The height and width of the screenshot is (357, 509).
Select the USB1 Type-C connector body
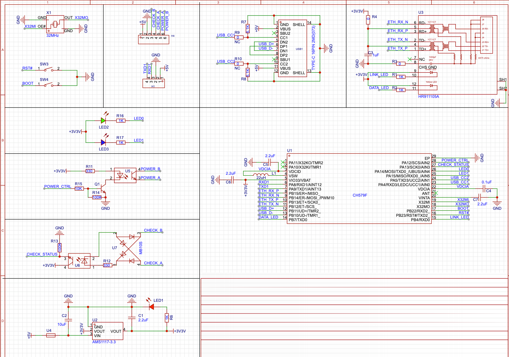pos(293,48)
